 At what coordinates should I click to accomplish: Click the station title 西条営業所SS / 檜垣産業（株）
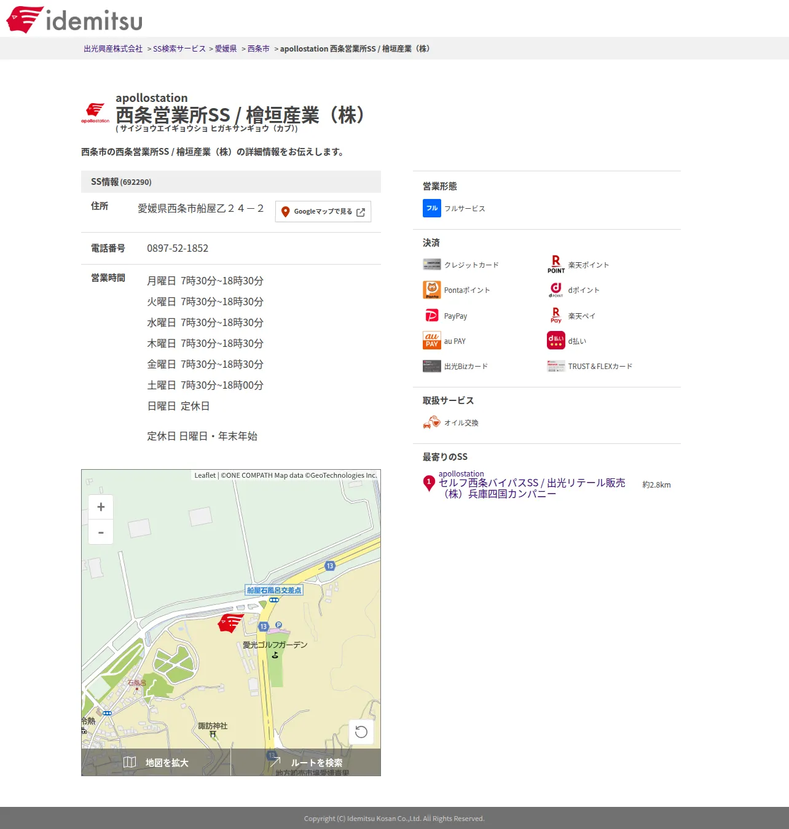(243, 115)
